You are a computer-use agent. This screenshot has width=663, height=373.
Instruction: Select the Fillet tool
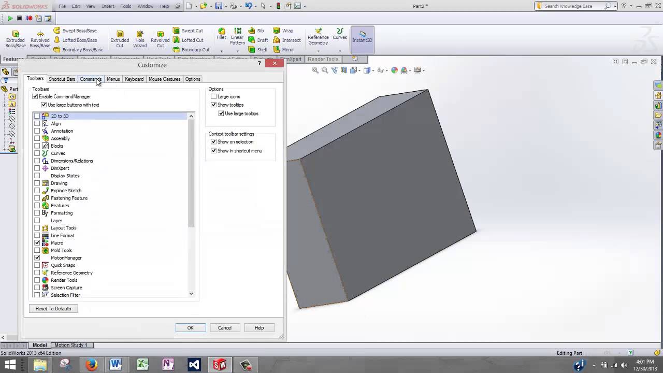click(221, 34)
